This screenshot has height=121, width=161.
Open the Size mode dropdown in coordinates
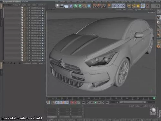(64, 117)
